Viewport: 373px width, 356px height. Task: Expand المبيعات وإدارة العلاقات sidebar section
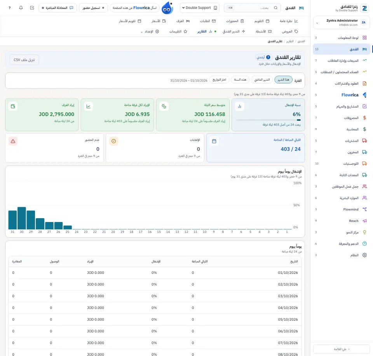(342, 60)
